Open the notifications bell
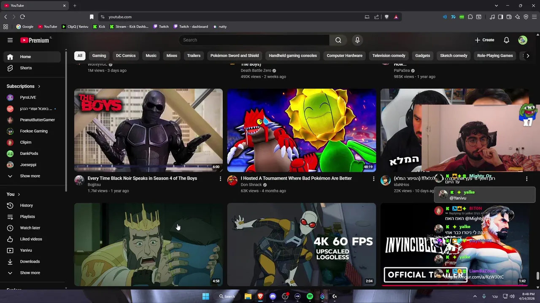540x303 pixels. tap(506, 40)
